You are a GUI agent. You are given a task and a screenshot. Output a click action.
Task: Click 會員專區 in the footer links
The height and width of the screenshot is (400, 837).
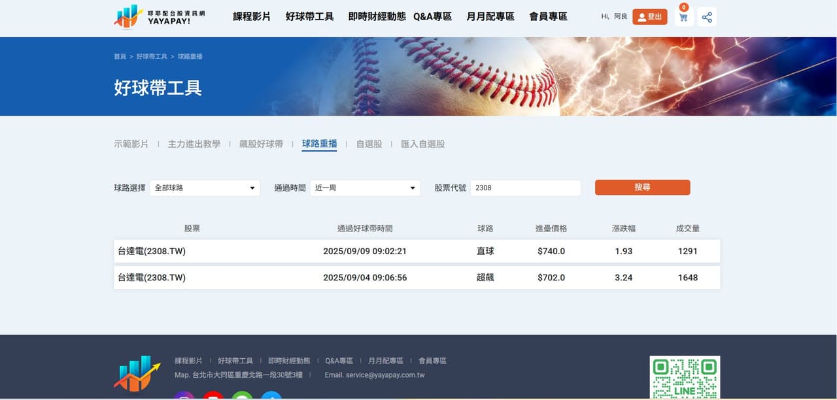[432, 361]
